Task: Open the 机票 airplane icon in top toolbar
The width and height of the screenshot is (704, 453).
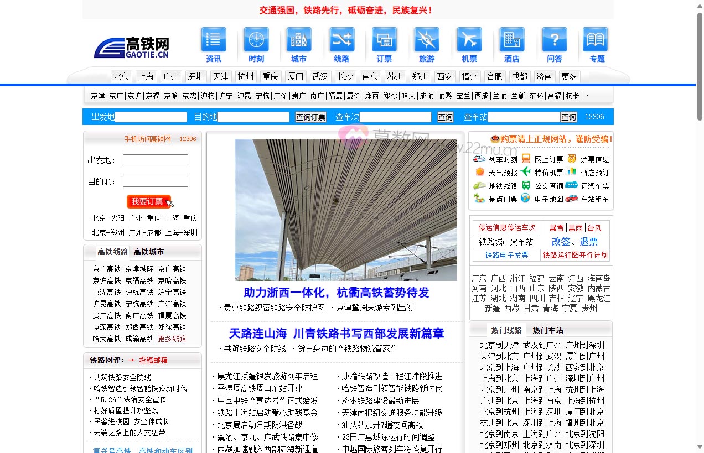Action: click(x=469, y=39)
